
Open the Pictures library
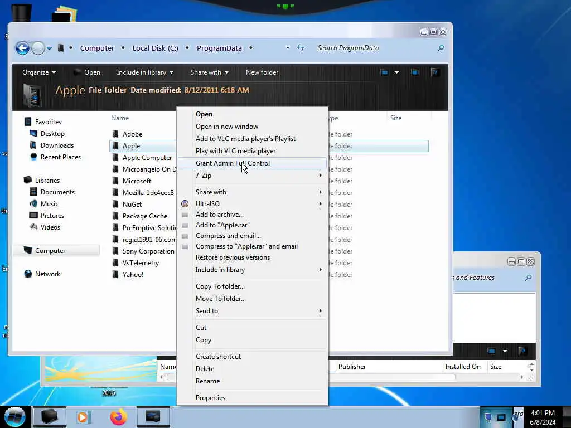[x=52, y=215]
